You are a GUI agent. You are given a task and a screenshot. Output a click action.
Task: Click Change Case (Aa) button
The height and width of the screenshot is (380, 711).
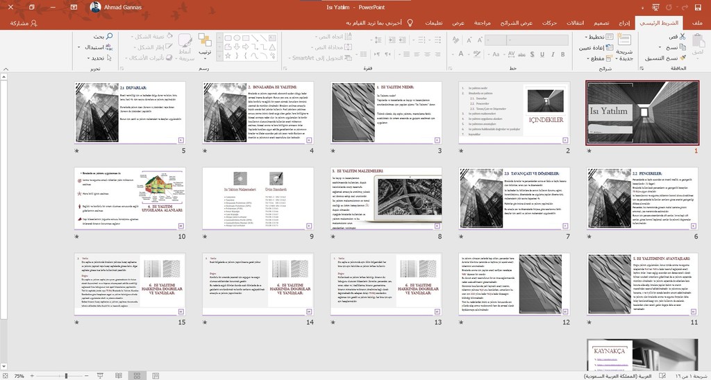(x=496, y=54)
